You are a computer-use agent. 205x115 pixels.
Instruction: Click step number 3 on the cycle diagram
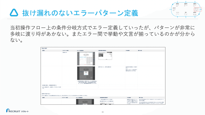point(195,2)
